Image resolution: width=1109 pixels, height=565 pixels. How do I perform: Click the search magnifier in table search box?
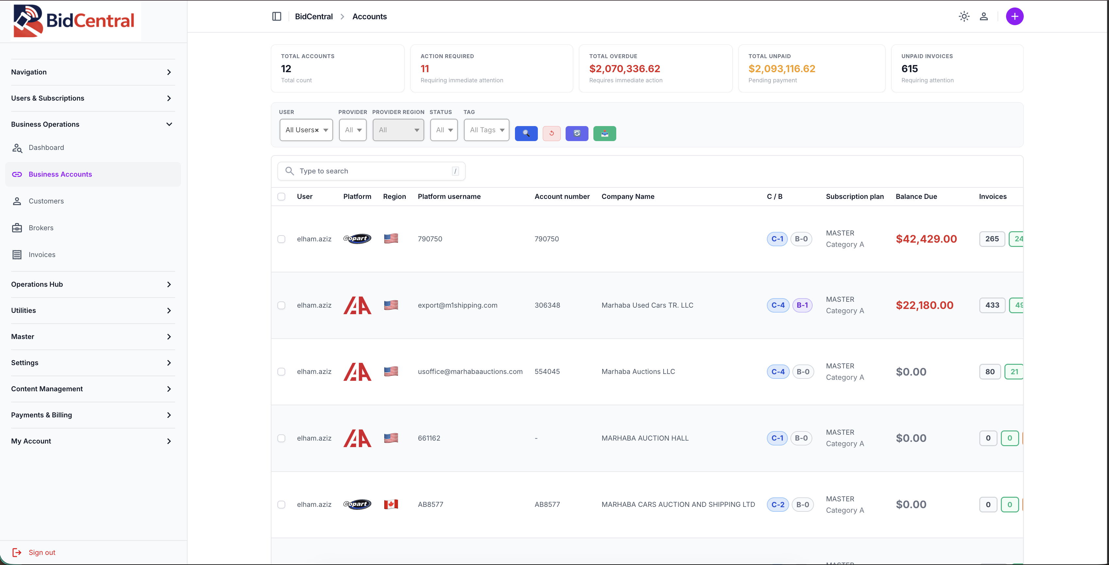click(290, 171)
